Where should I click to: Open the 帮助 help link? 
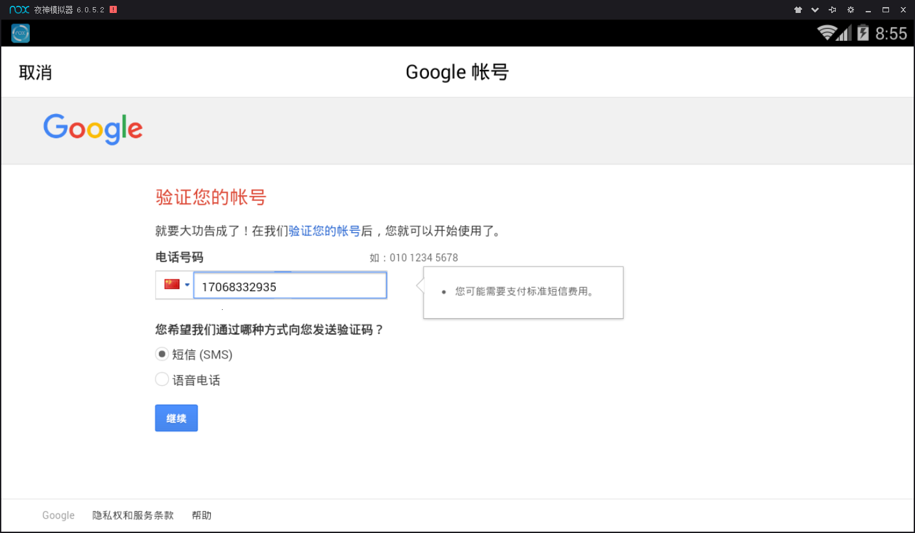click(202, 515)
